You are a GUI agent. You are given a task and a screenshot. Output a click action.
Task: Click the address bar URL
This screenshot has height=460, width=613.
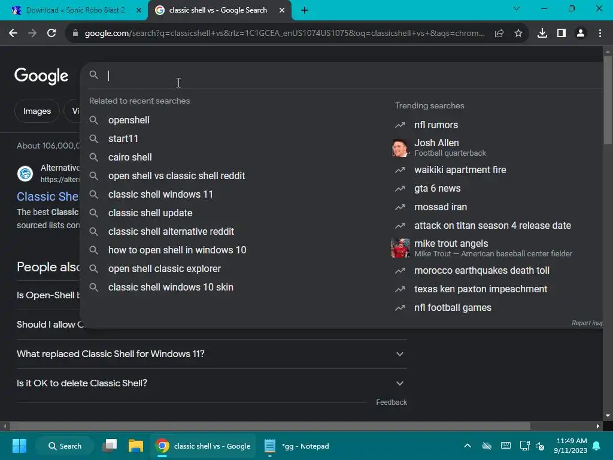pos(284,34)
